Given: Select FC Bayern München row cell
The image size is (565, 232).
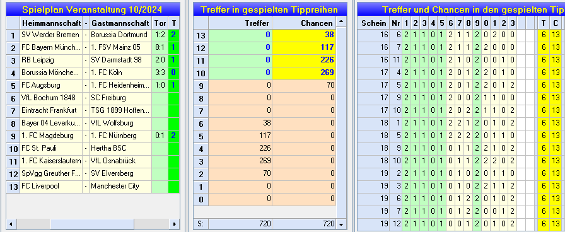Looking at the screenshot, I should click(x=51, y=47).
